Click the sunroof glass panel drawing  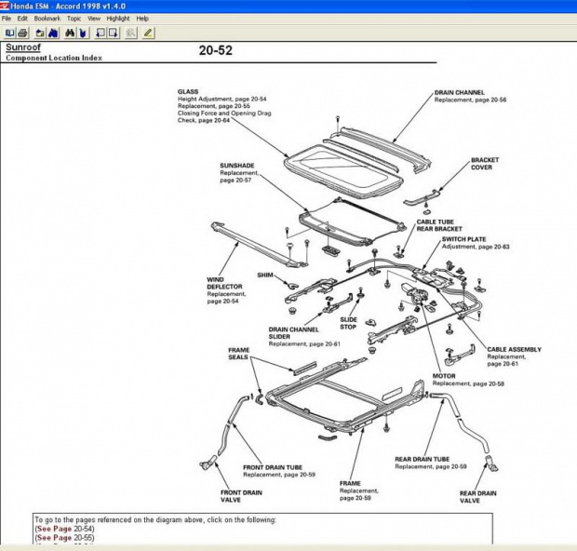tap(343, 171)
